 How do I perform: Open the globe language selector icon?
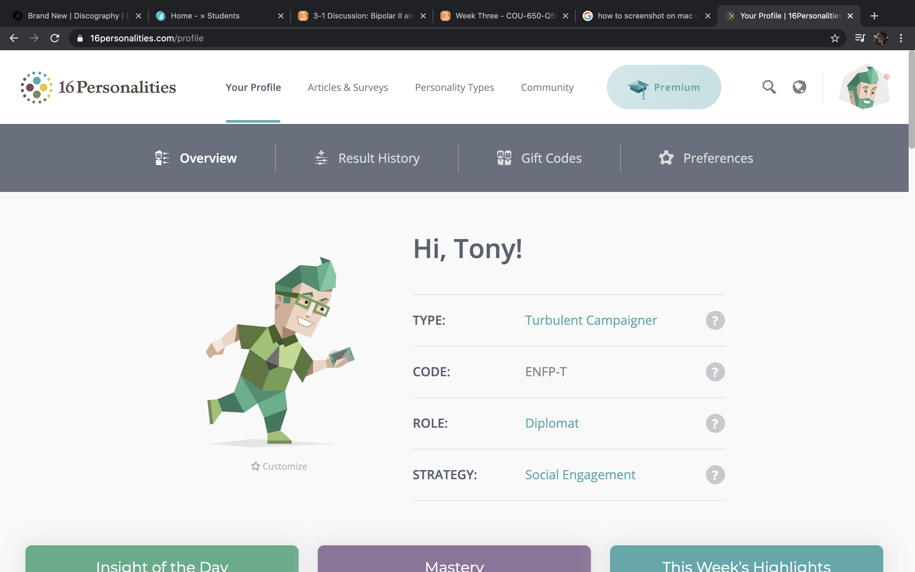pyautogui.click(x=799, y=87)
